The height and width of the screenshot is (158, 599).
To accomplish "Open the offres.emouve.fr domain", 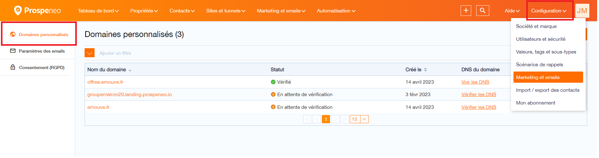I will [105, 82].
